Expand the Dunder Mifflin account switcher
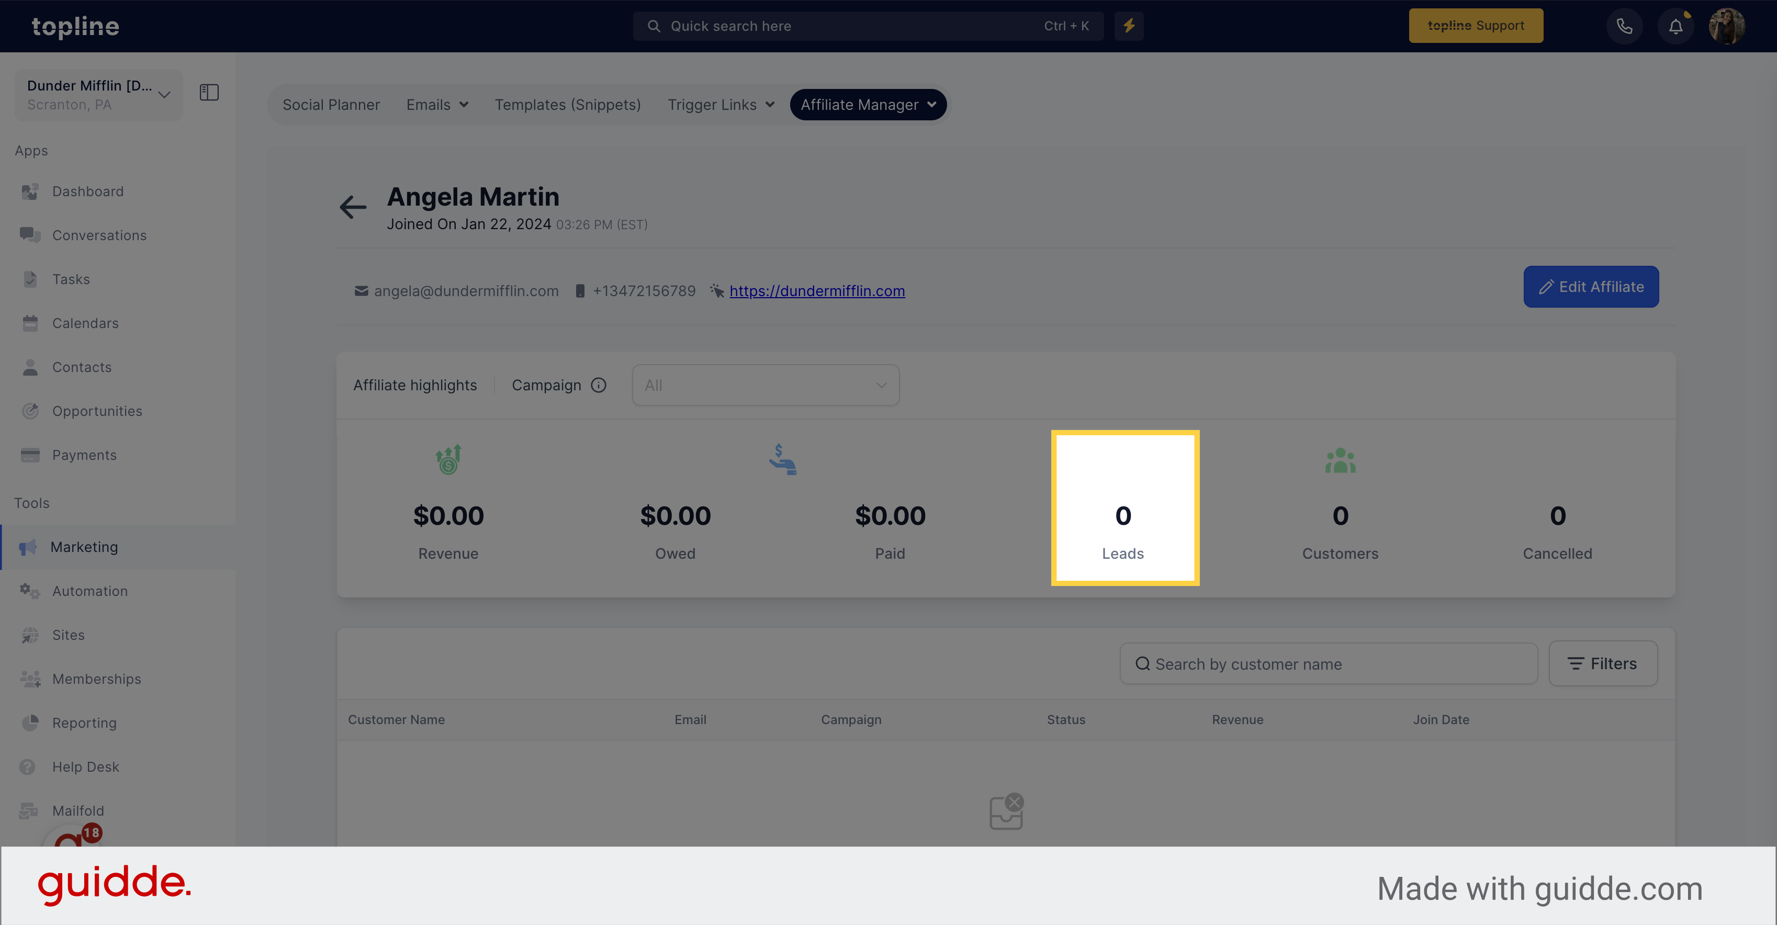This screenshot has height=925, width=1777. (99, 95)
